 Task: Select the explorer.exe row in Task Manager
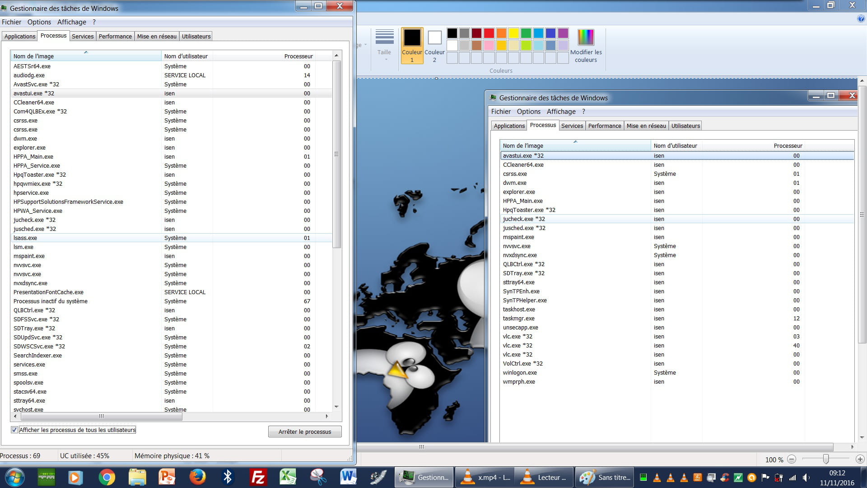(x=171, y=147)
